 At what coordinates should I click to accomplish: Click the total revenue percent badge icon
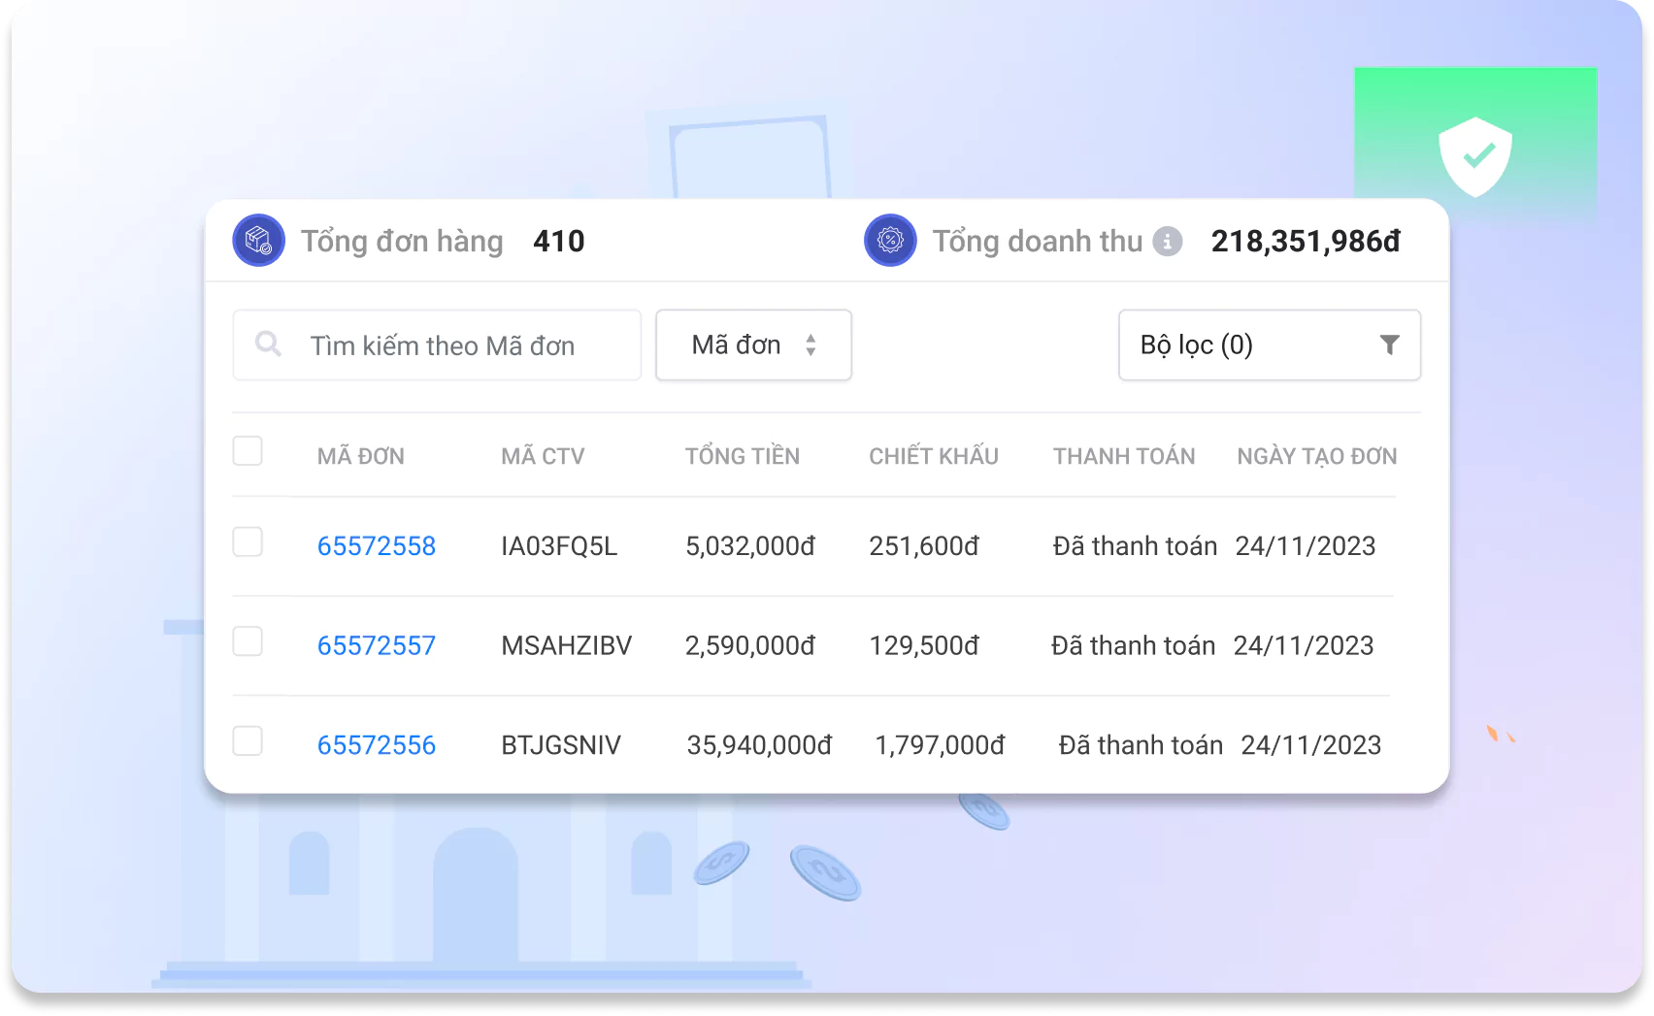pos(890,240)
